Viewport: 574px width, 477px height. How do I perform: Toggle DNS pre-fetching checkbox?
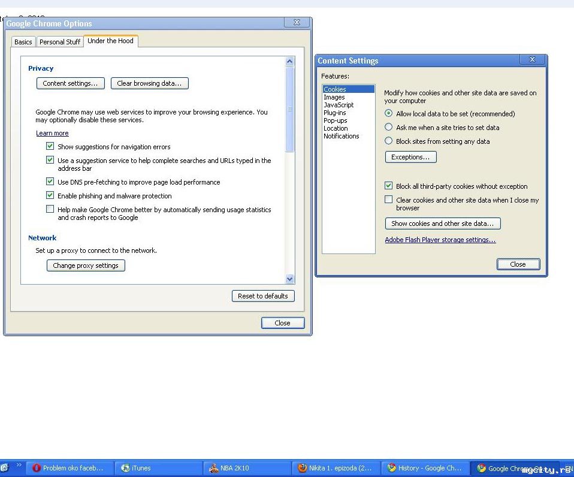[x=50, y=181]
